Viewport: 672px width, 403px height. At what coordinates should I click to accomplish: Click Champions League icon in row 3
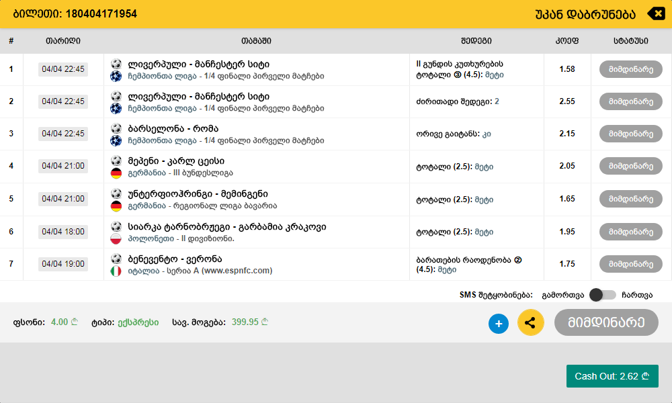point(116,140)
